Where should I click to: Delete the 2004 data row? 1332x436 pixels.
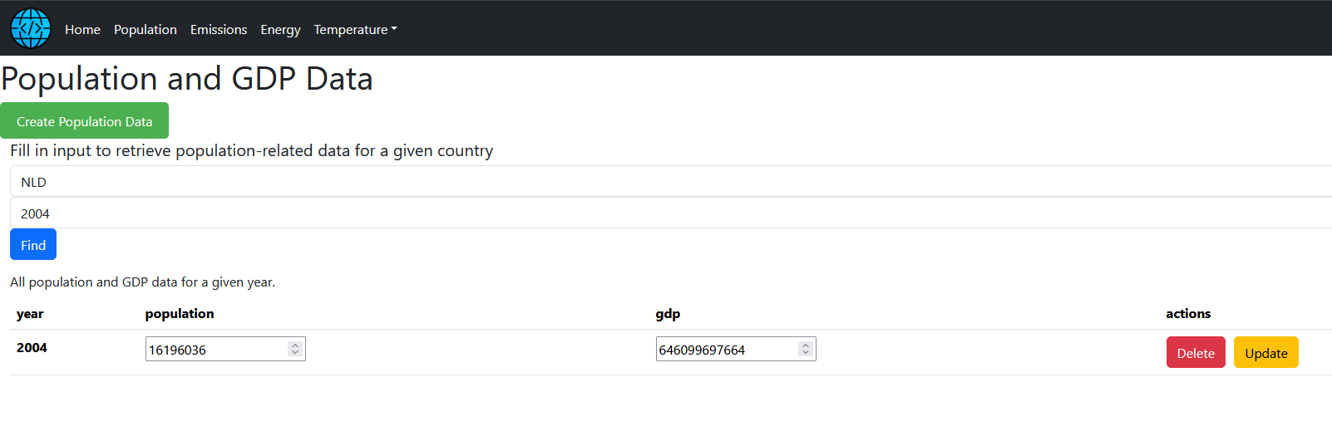point(1196,353)
